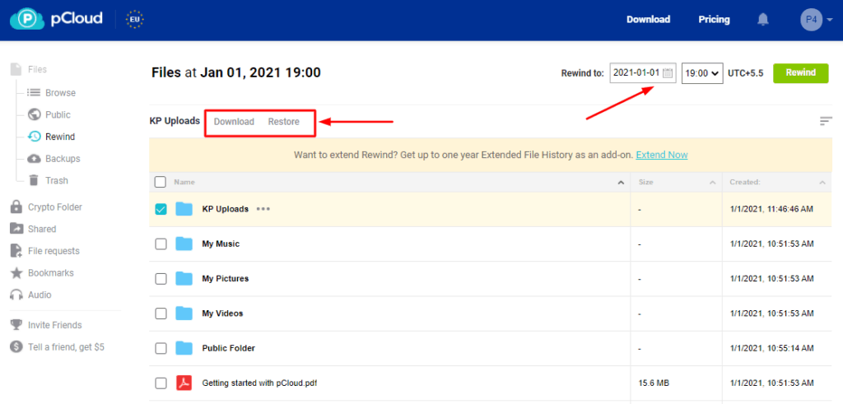Click the Audio headphones icon
The image size is (843, 404).
tap(17, 295)
